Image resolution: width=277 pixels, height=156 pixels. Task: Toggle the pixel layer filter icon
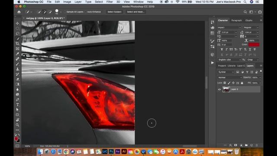[238, 72]
